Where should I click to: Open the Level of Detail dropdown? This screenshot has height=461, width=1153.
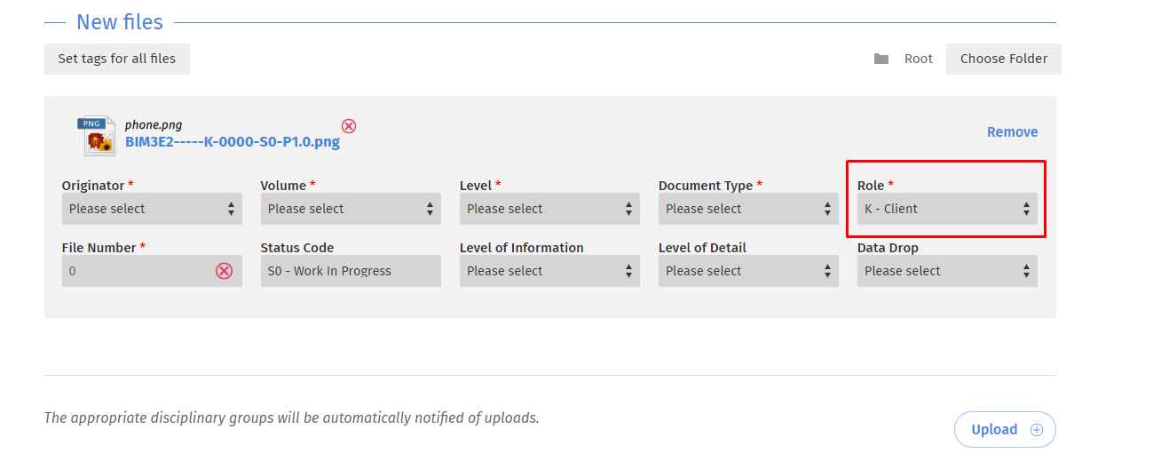tap(748, 271)
